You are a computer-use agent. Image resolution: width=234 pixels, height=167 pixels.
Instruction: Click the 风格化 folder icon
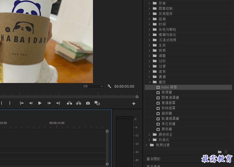tap(155, 139)
